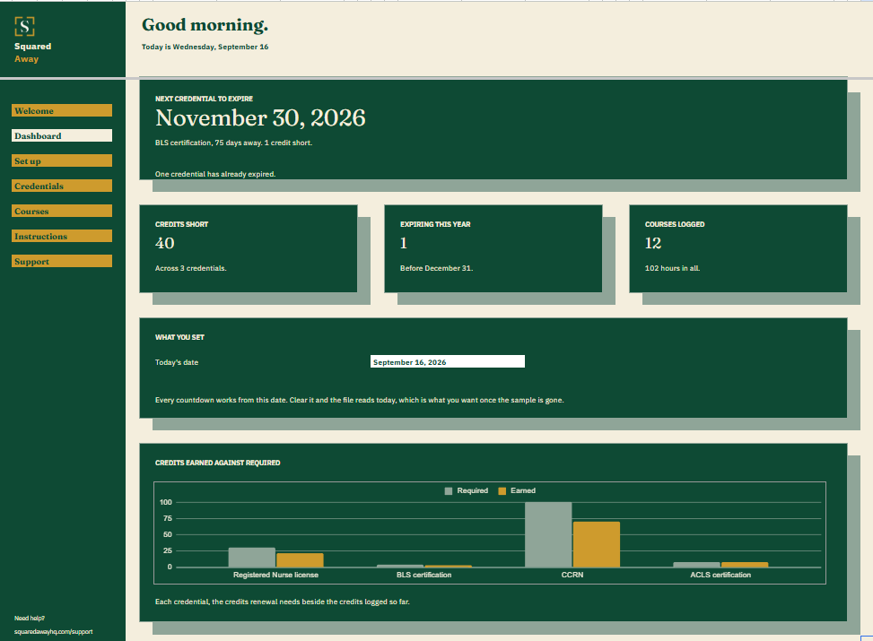Click "One credential has already expired." note
Screen dimensions: 873x641
[x=215, y=174]
